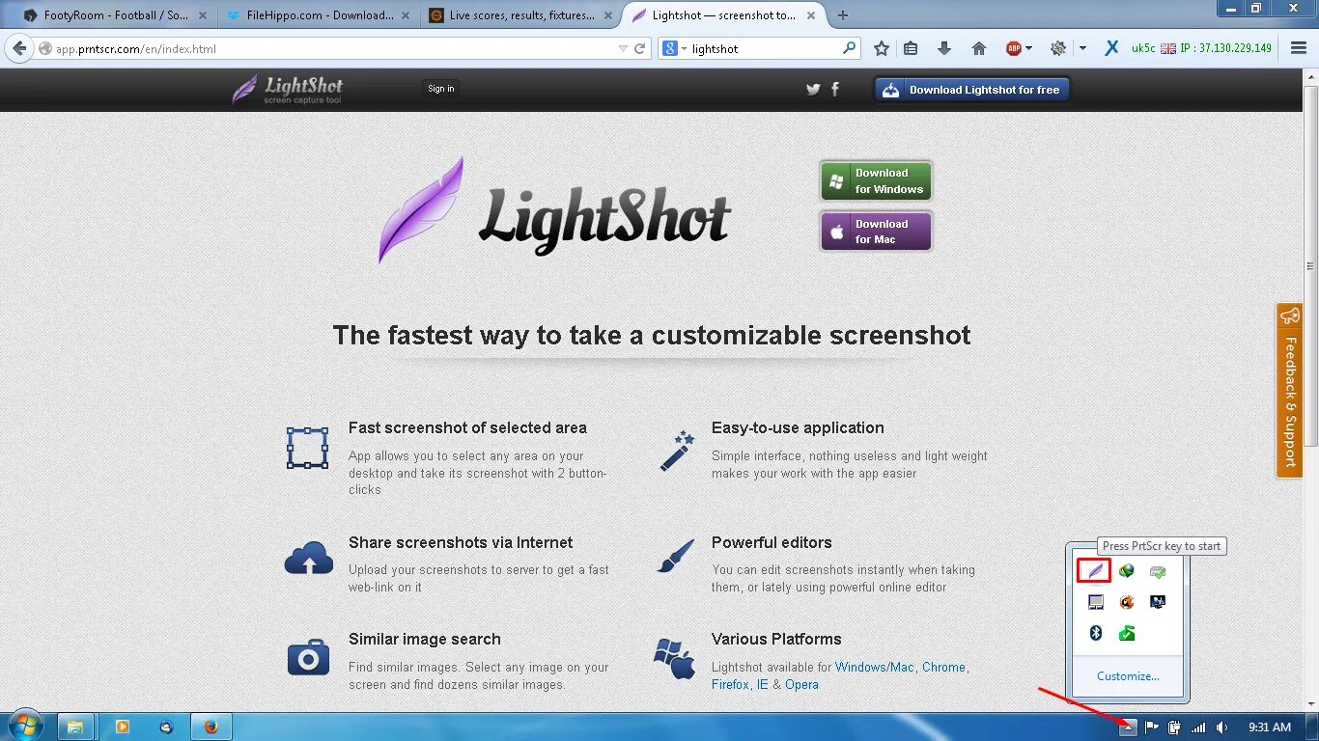Click the Download for Mac button
Viewport: 1319px width, 741px height.
[x=876, y=232]
